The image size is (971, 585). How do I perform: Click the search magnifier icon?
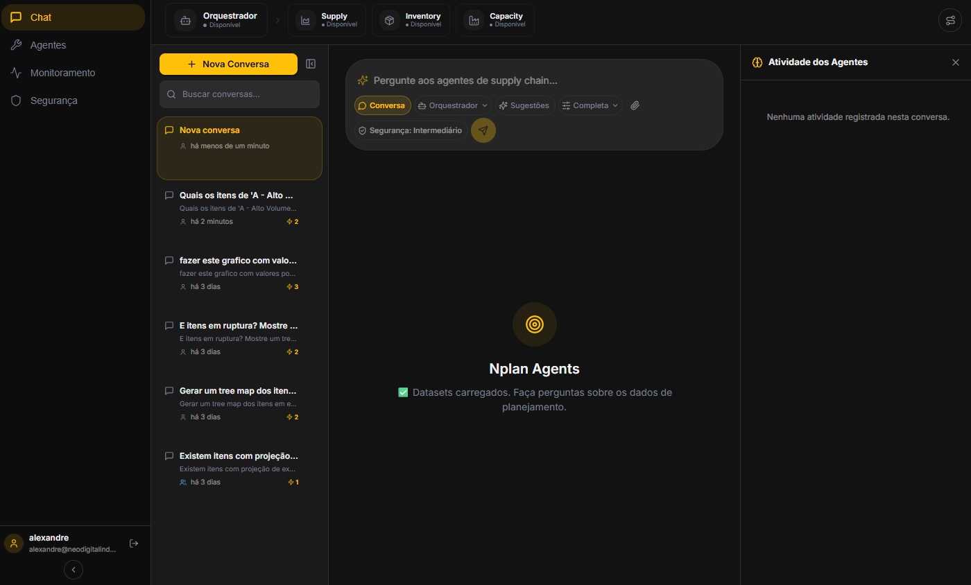(x=171, y=94)
